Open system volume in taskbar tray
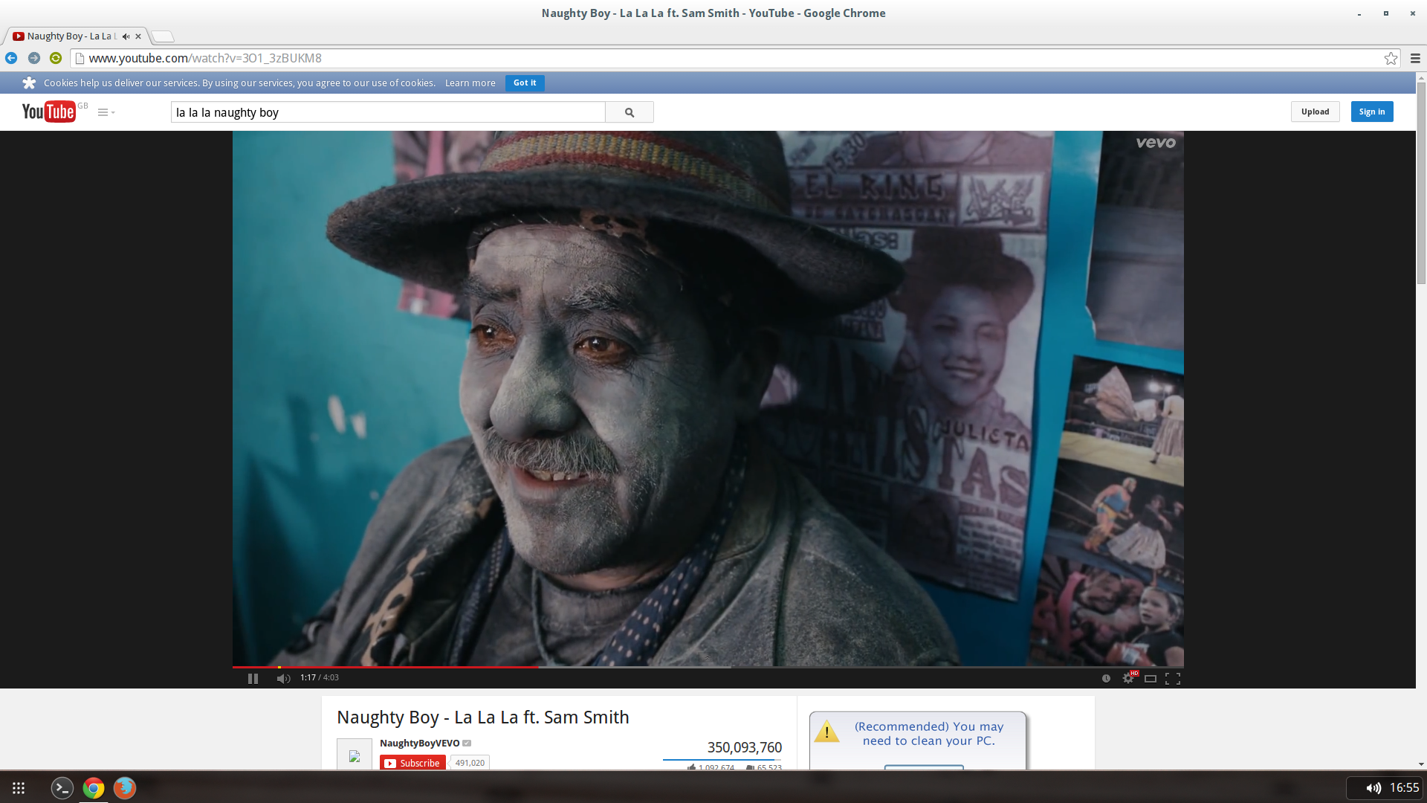 [1373, 788]
